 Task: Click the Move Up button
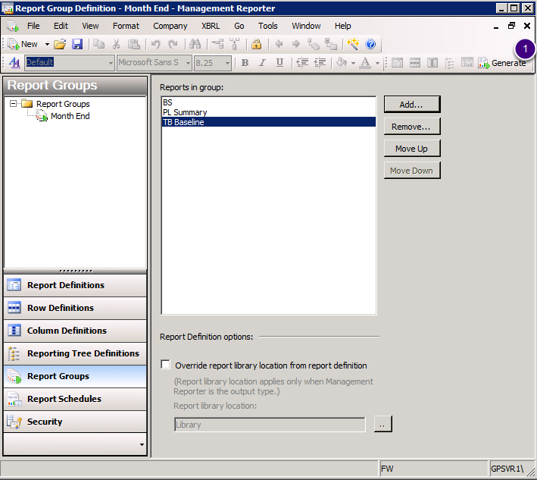pos(412,149)
